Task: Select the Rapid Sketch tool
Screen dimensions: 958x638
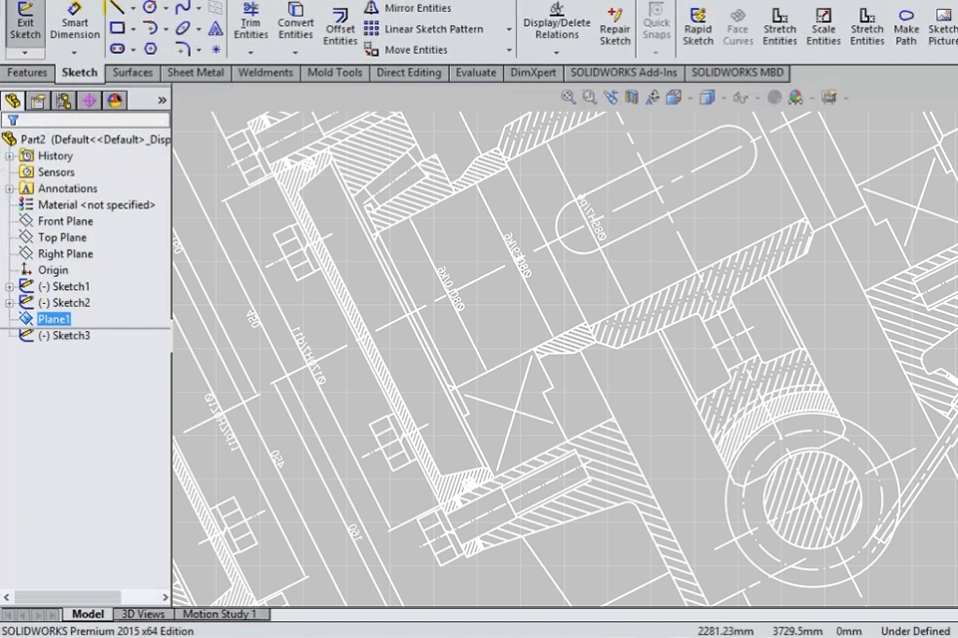Action: (x=698, y=28)
